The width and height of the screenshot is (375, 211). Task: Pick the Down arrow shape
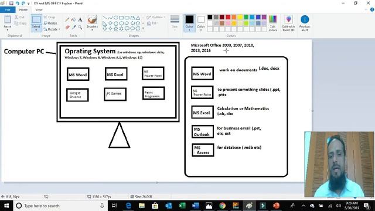105,29
